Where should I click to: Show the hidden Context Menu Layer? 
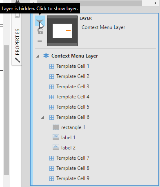pos(40,21)
